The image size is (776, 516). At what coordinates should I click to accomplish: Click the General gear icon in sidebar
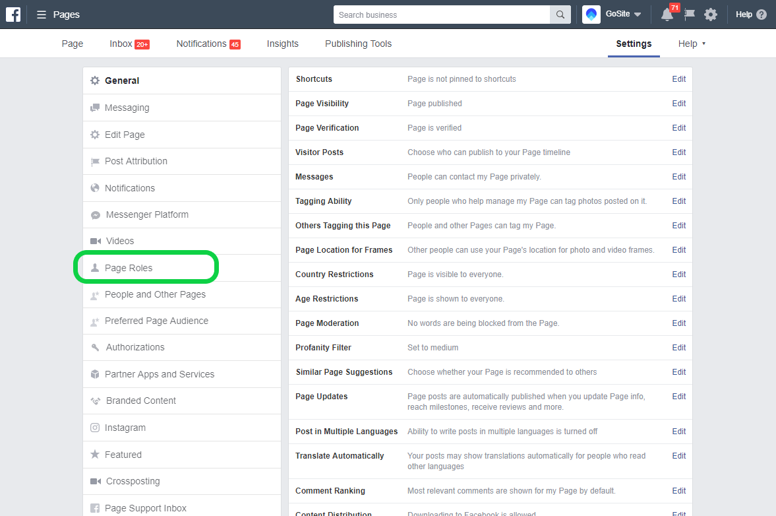coord(95,81)
